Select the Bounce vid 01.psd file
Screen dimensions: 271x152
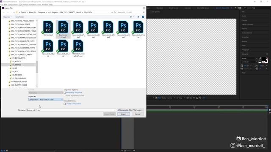pyautogui.click(x=63, y=29)
